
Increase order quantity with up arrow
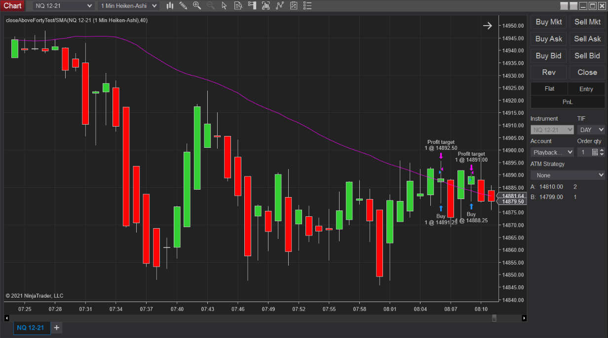coord(602,150)
